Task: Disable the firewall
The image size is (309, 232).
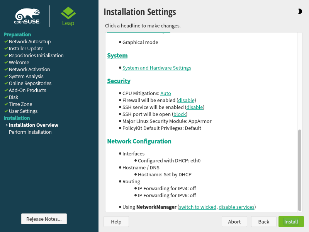Action: [x=186, y=101]
